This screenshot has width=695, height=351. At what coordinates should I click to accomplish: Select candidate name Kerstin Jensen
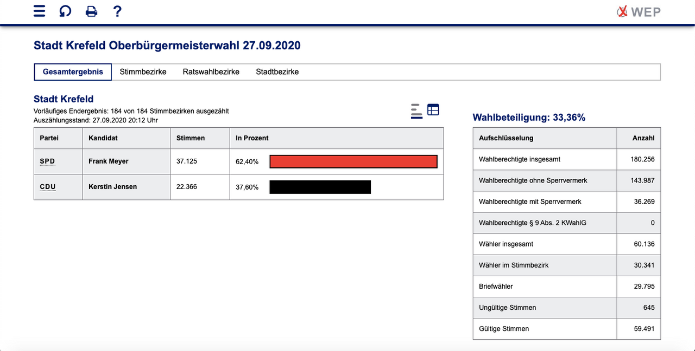(x=112, y=187)
